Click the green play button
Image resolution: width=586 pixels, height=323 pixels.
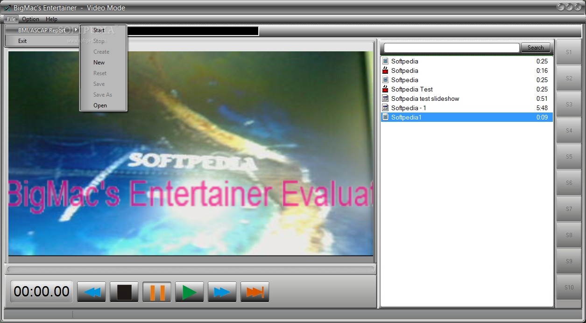[x=190, y=292]
